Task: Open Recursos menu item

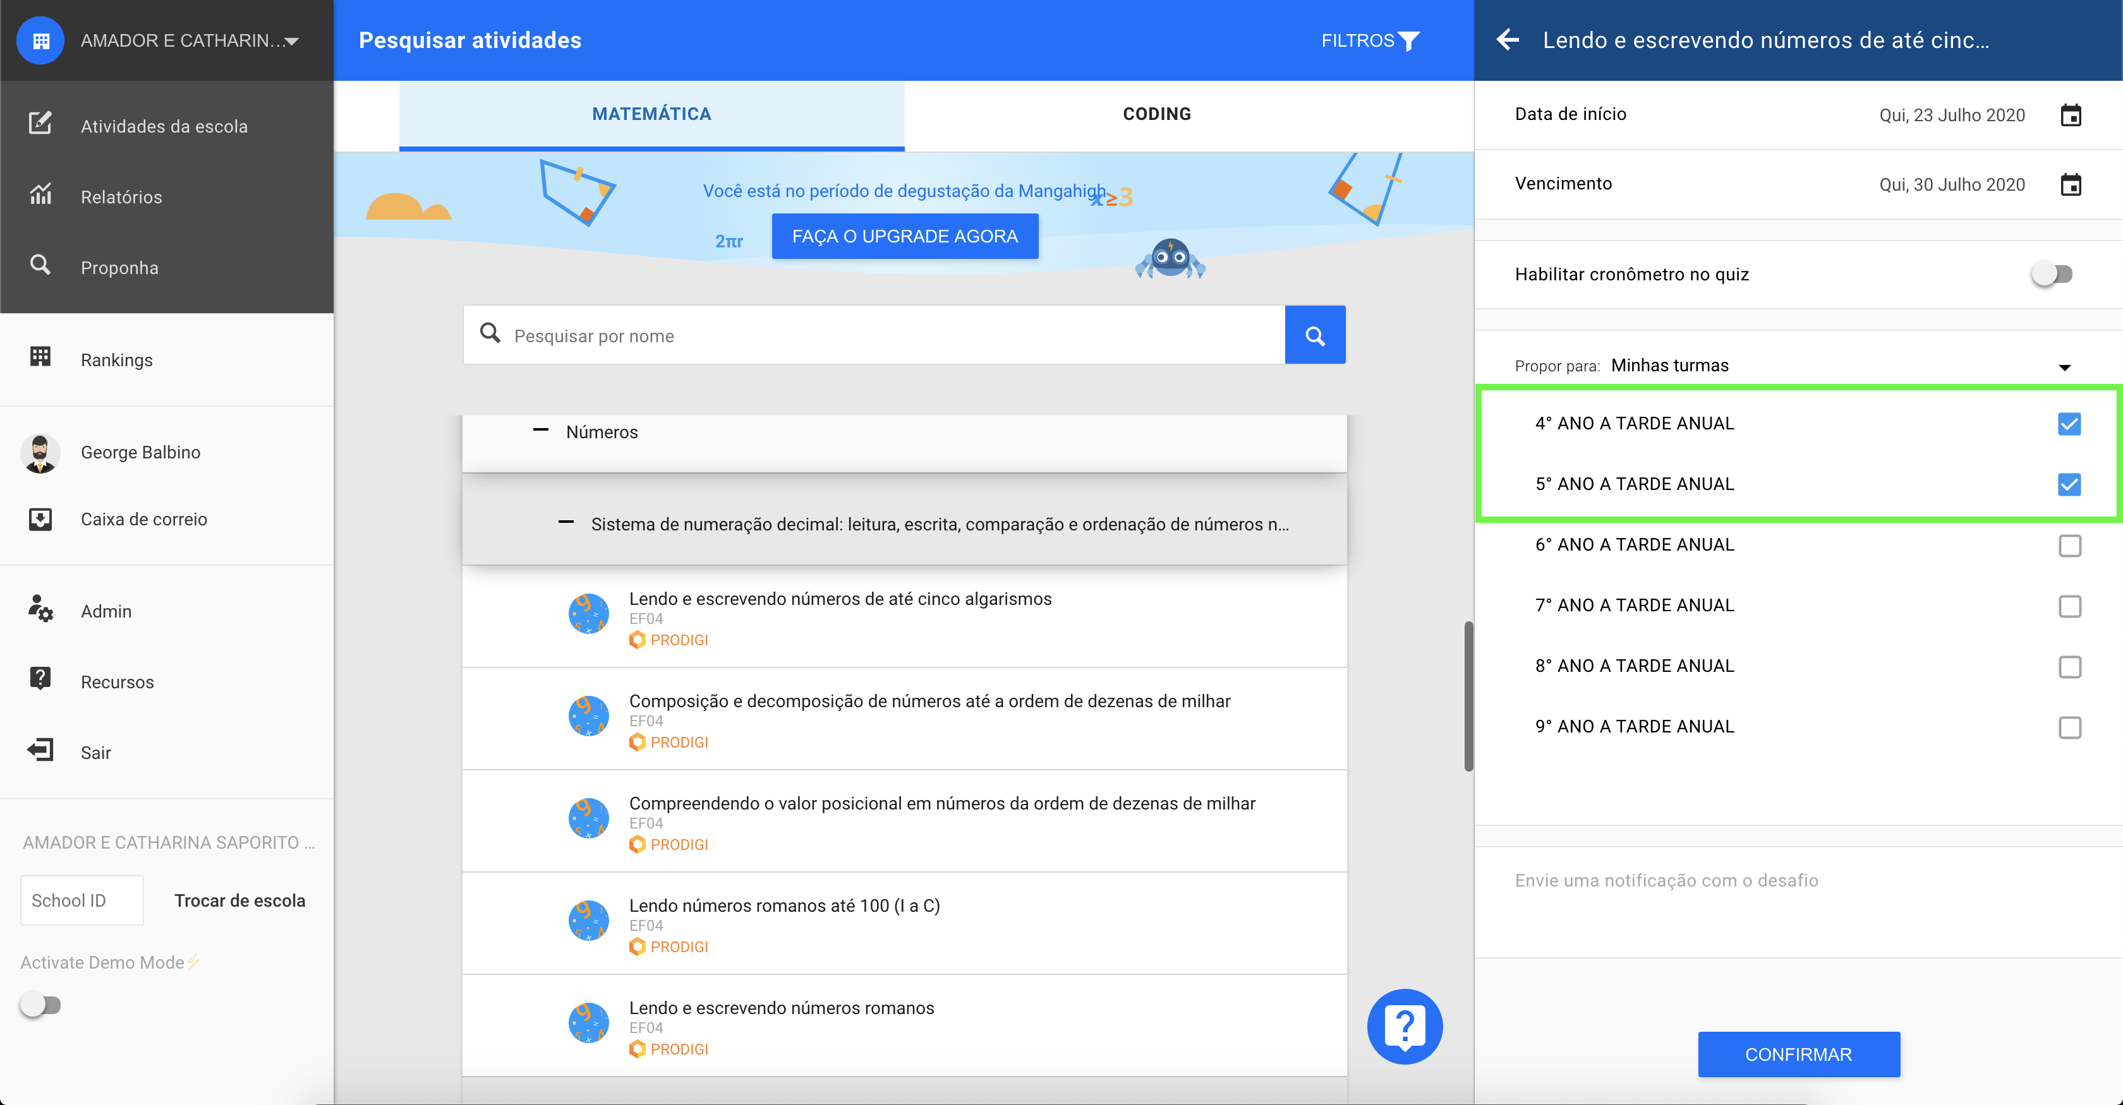Action: click(166, 682)
